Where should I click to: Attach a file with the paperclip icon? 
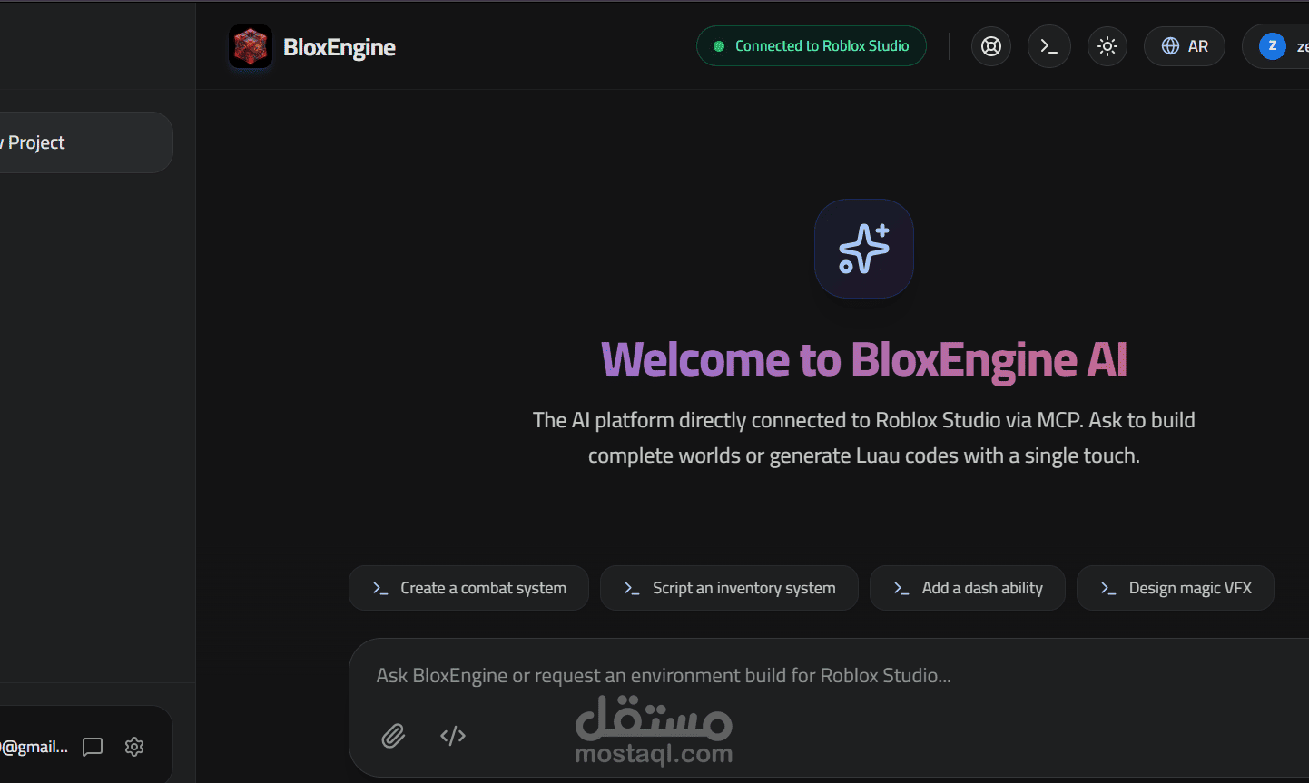click(393, 736)
